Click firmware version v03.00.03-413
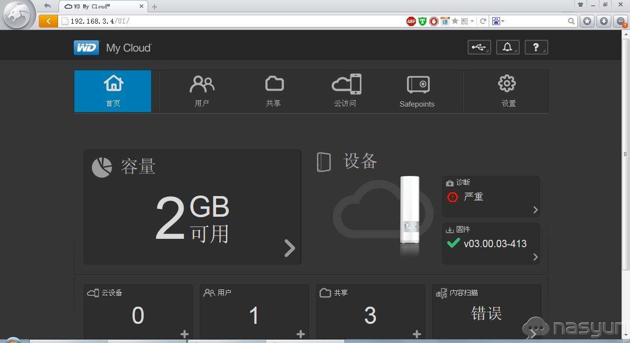 (x=495, y=244)
